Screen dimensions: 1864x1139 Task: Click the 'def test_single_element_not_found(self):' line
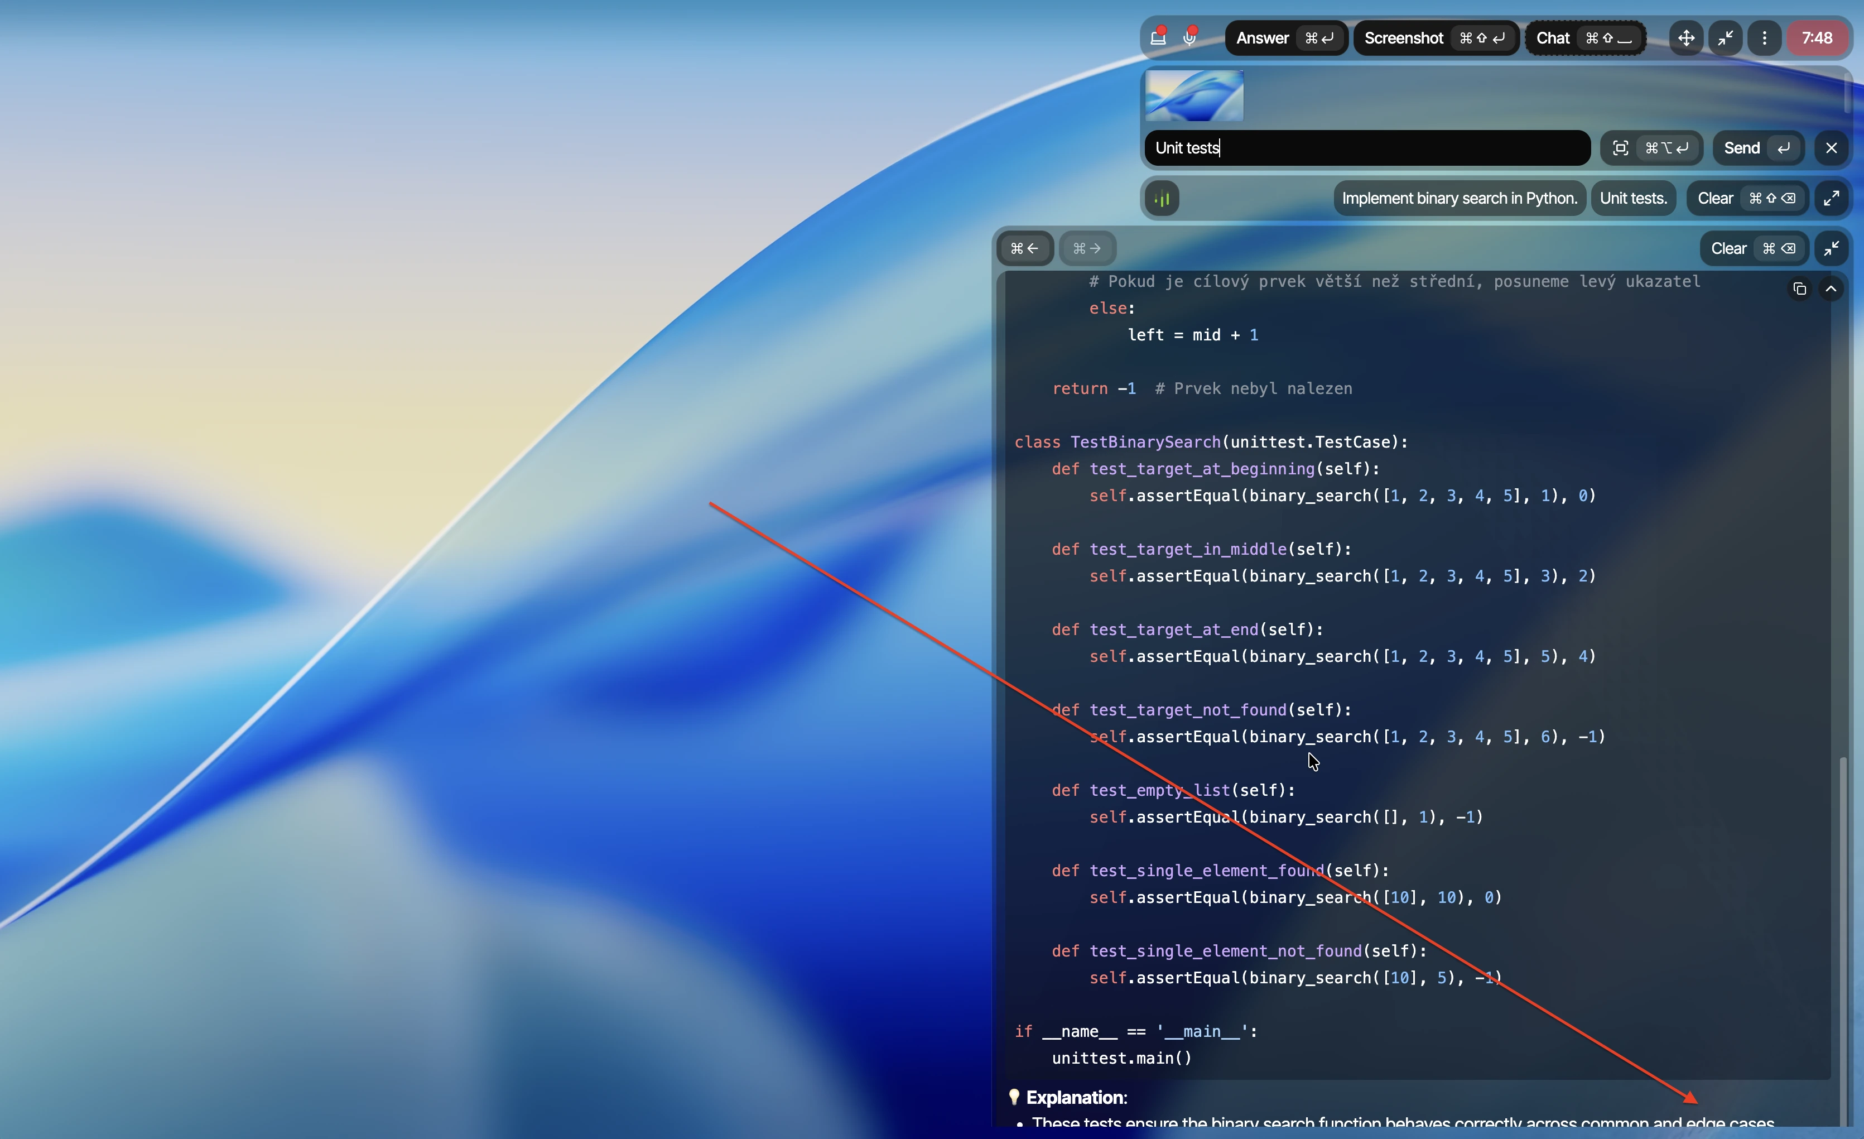tap(1239, 950)
